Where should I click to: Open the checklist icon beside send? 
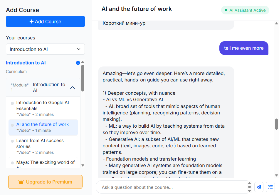point(270,187)
